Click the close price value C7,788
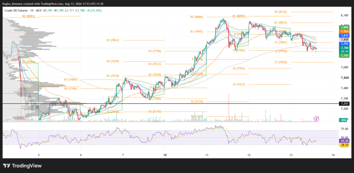The width and height of the screenshot is (354, 173). tap(80, 10)
